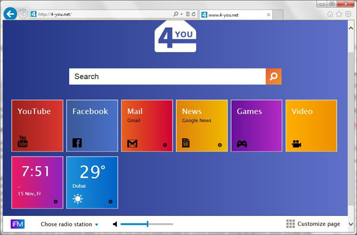Click the Games controller icon

pos(242,144)
